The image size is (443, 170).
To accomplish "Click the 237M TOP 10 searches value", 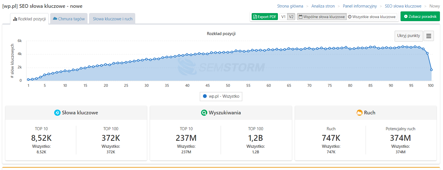I will click(186, 138).
